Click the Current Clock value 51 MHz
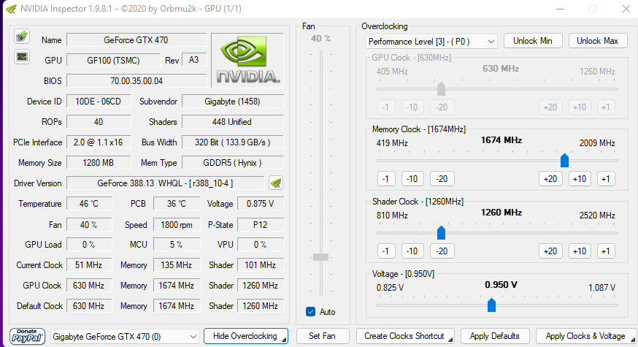 click(x=89, y=264)
